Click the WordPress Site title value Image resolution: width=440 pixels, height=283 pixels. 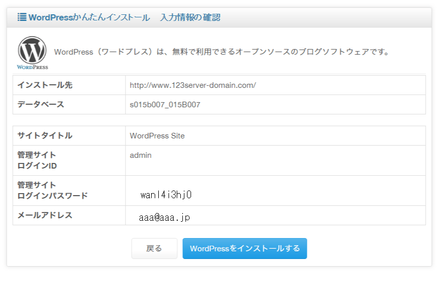(x=157, y=136)
